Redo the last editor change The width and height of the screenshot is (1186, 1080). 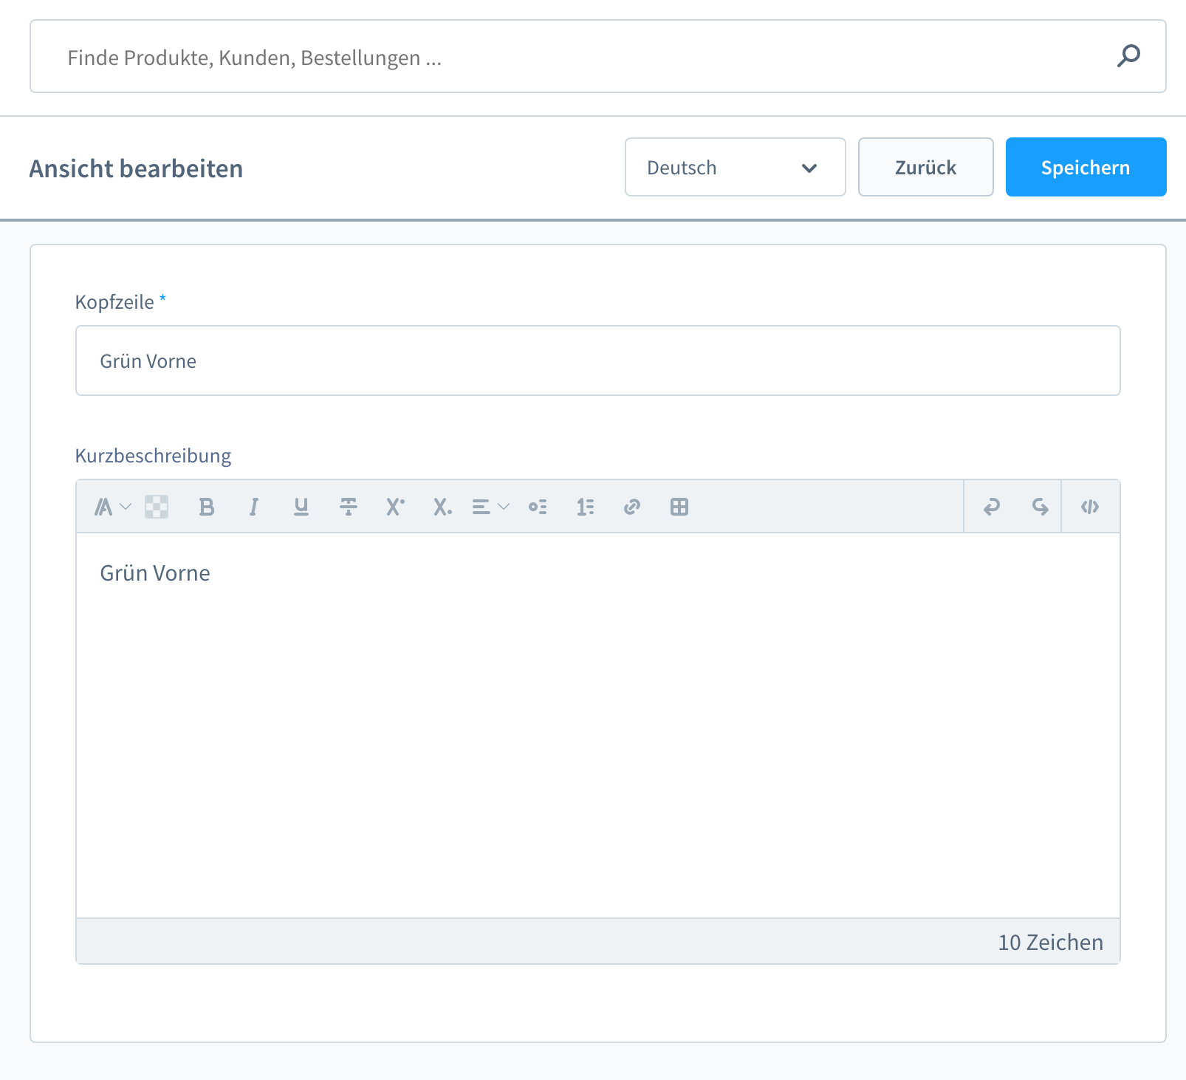[x=1040, y=507]
